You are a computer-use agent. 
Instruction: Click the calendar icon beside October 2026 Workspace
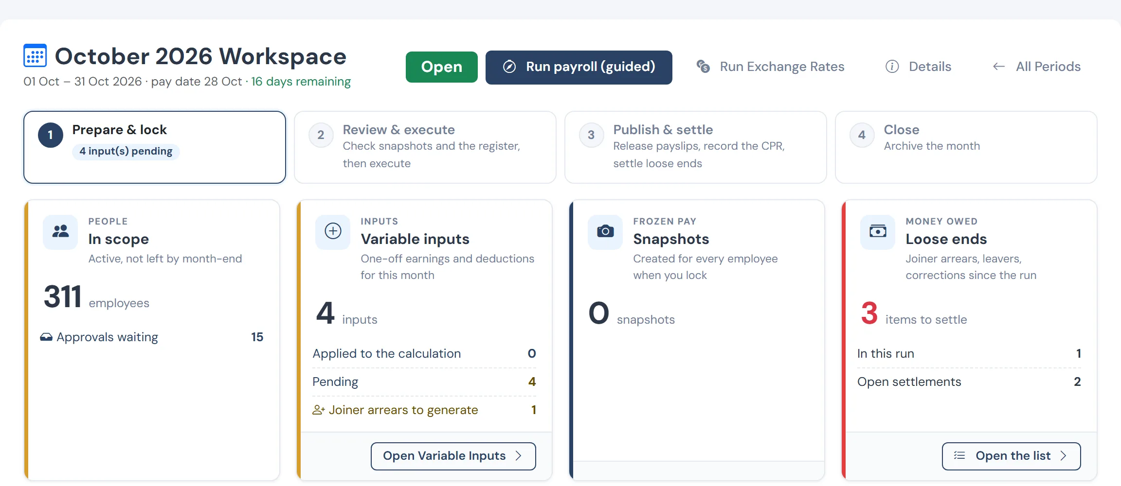point(35,55)
